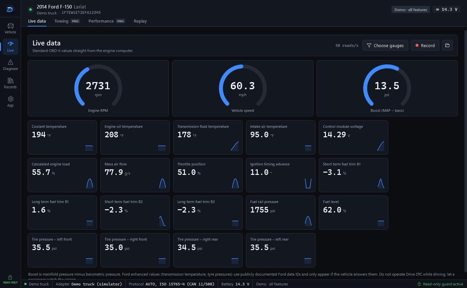Click the 62.0 % fuel level value

335,210
